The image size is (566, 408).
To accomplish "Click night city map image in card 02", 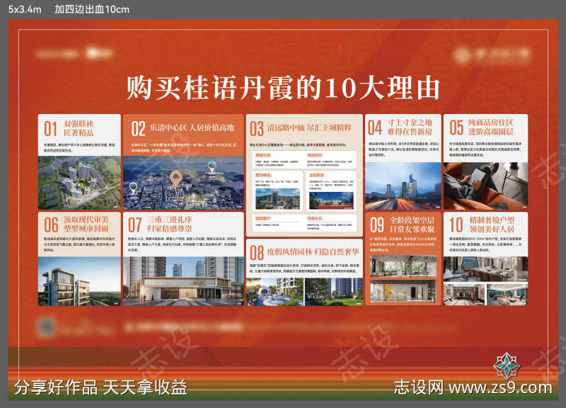I will pos(183,183).
